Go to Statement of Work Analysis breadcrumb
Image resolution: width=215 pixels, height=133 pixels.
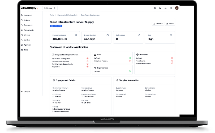click(67, 15)
